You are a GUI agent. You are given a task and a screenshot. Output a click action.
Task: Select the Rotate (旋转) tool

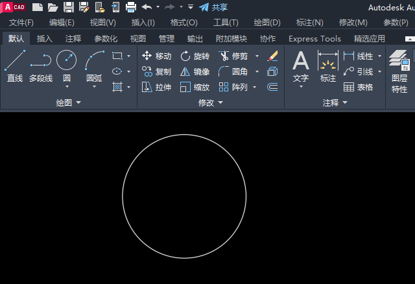pyautogui.click(x=195, y=56)
